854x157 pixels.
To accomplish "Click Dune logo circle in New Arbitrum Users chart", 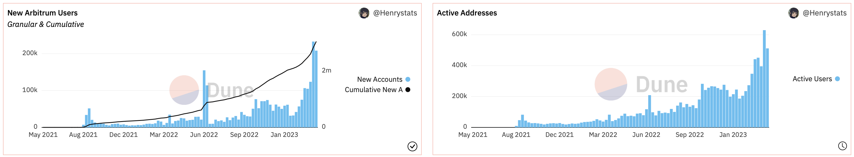I will click(184, 90).
